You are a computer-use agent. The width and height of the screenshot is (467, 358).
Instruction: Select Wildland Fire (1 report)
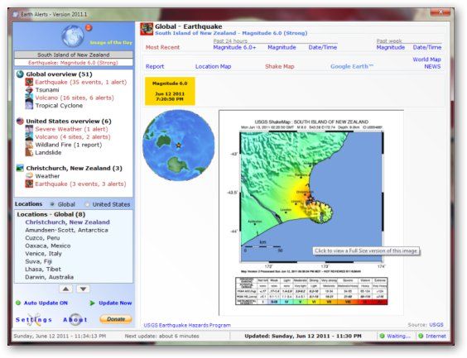click(x=69, y=145)
